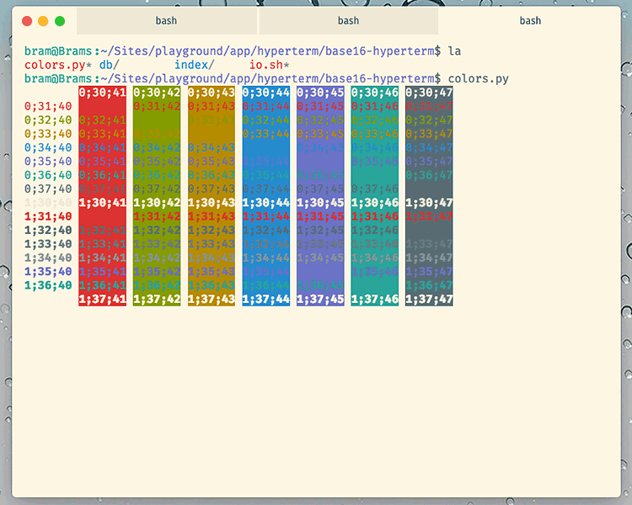
Task: Click the white 1;37;41 cell
Action: click(x=102, y=299)
